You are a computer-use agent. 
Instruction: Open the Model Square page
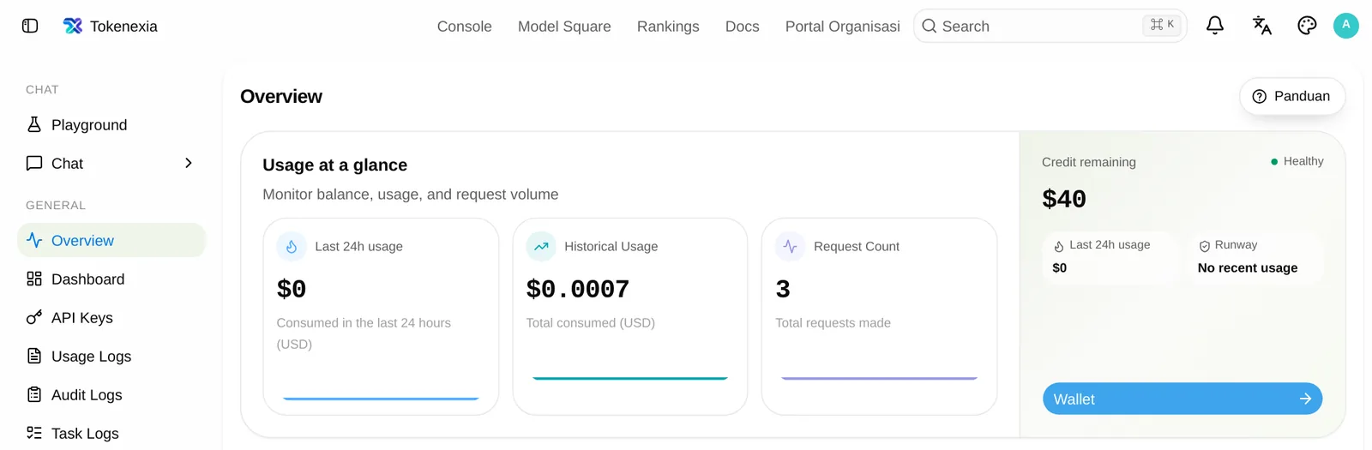click(x=564, y=27)
